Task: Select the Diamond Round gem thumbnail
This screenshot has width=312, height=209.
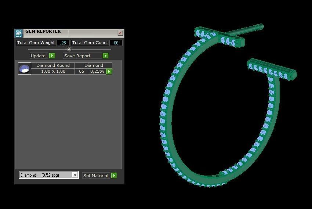Action: (x=25, y=68)
